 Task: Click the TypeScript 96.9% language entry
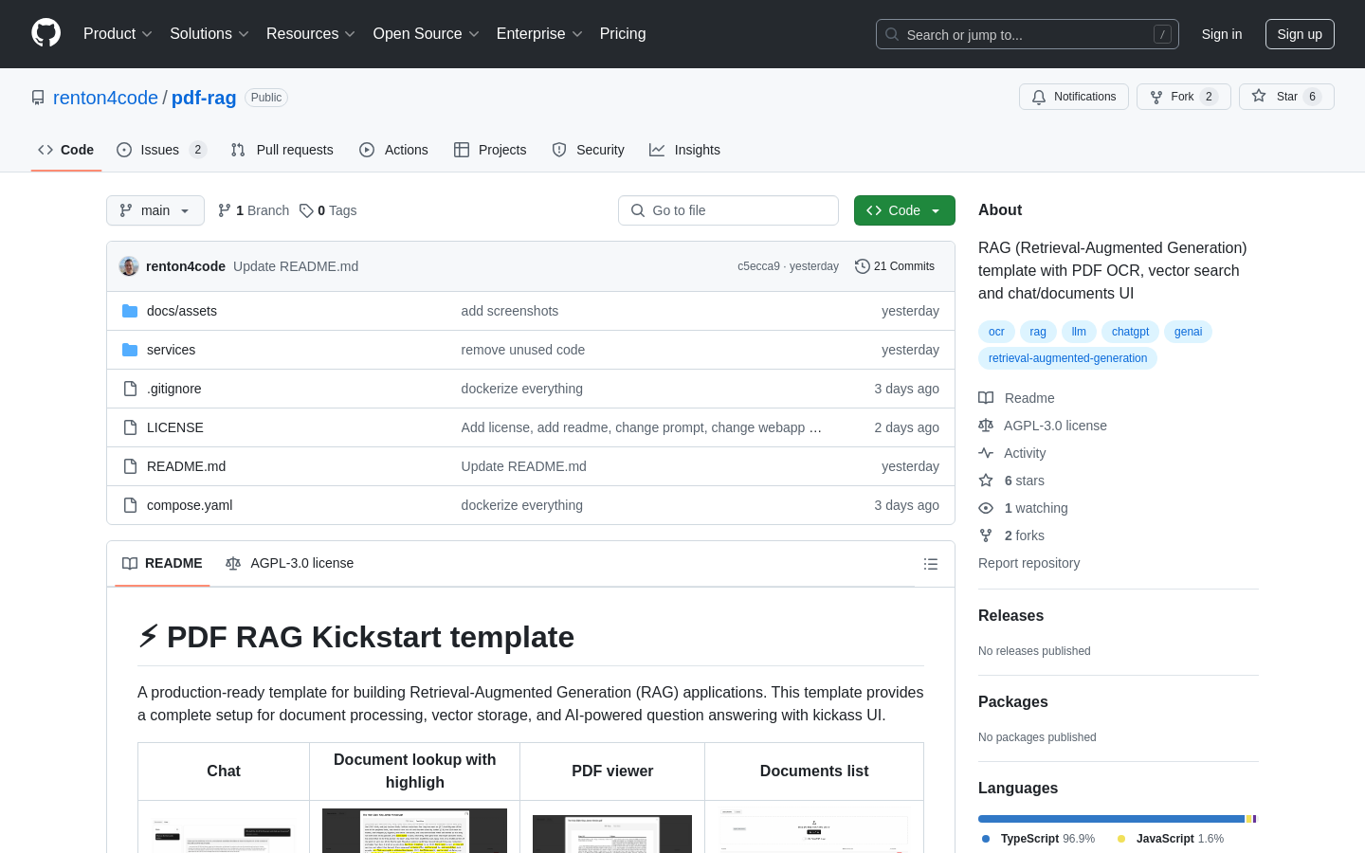click(1038, 839)
